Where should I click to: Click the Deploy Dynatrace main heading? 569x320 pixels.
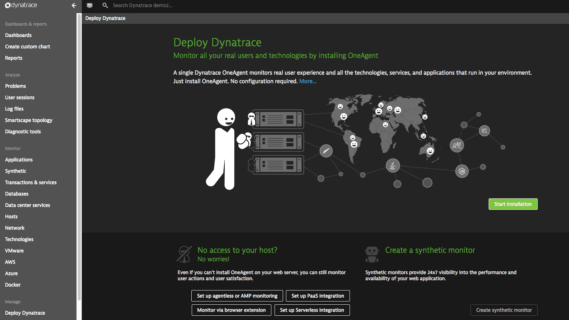click(x=217, y=42)
